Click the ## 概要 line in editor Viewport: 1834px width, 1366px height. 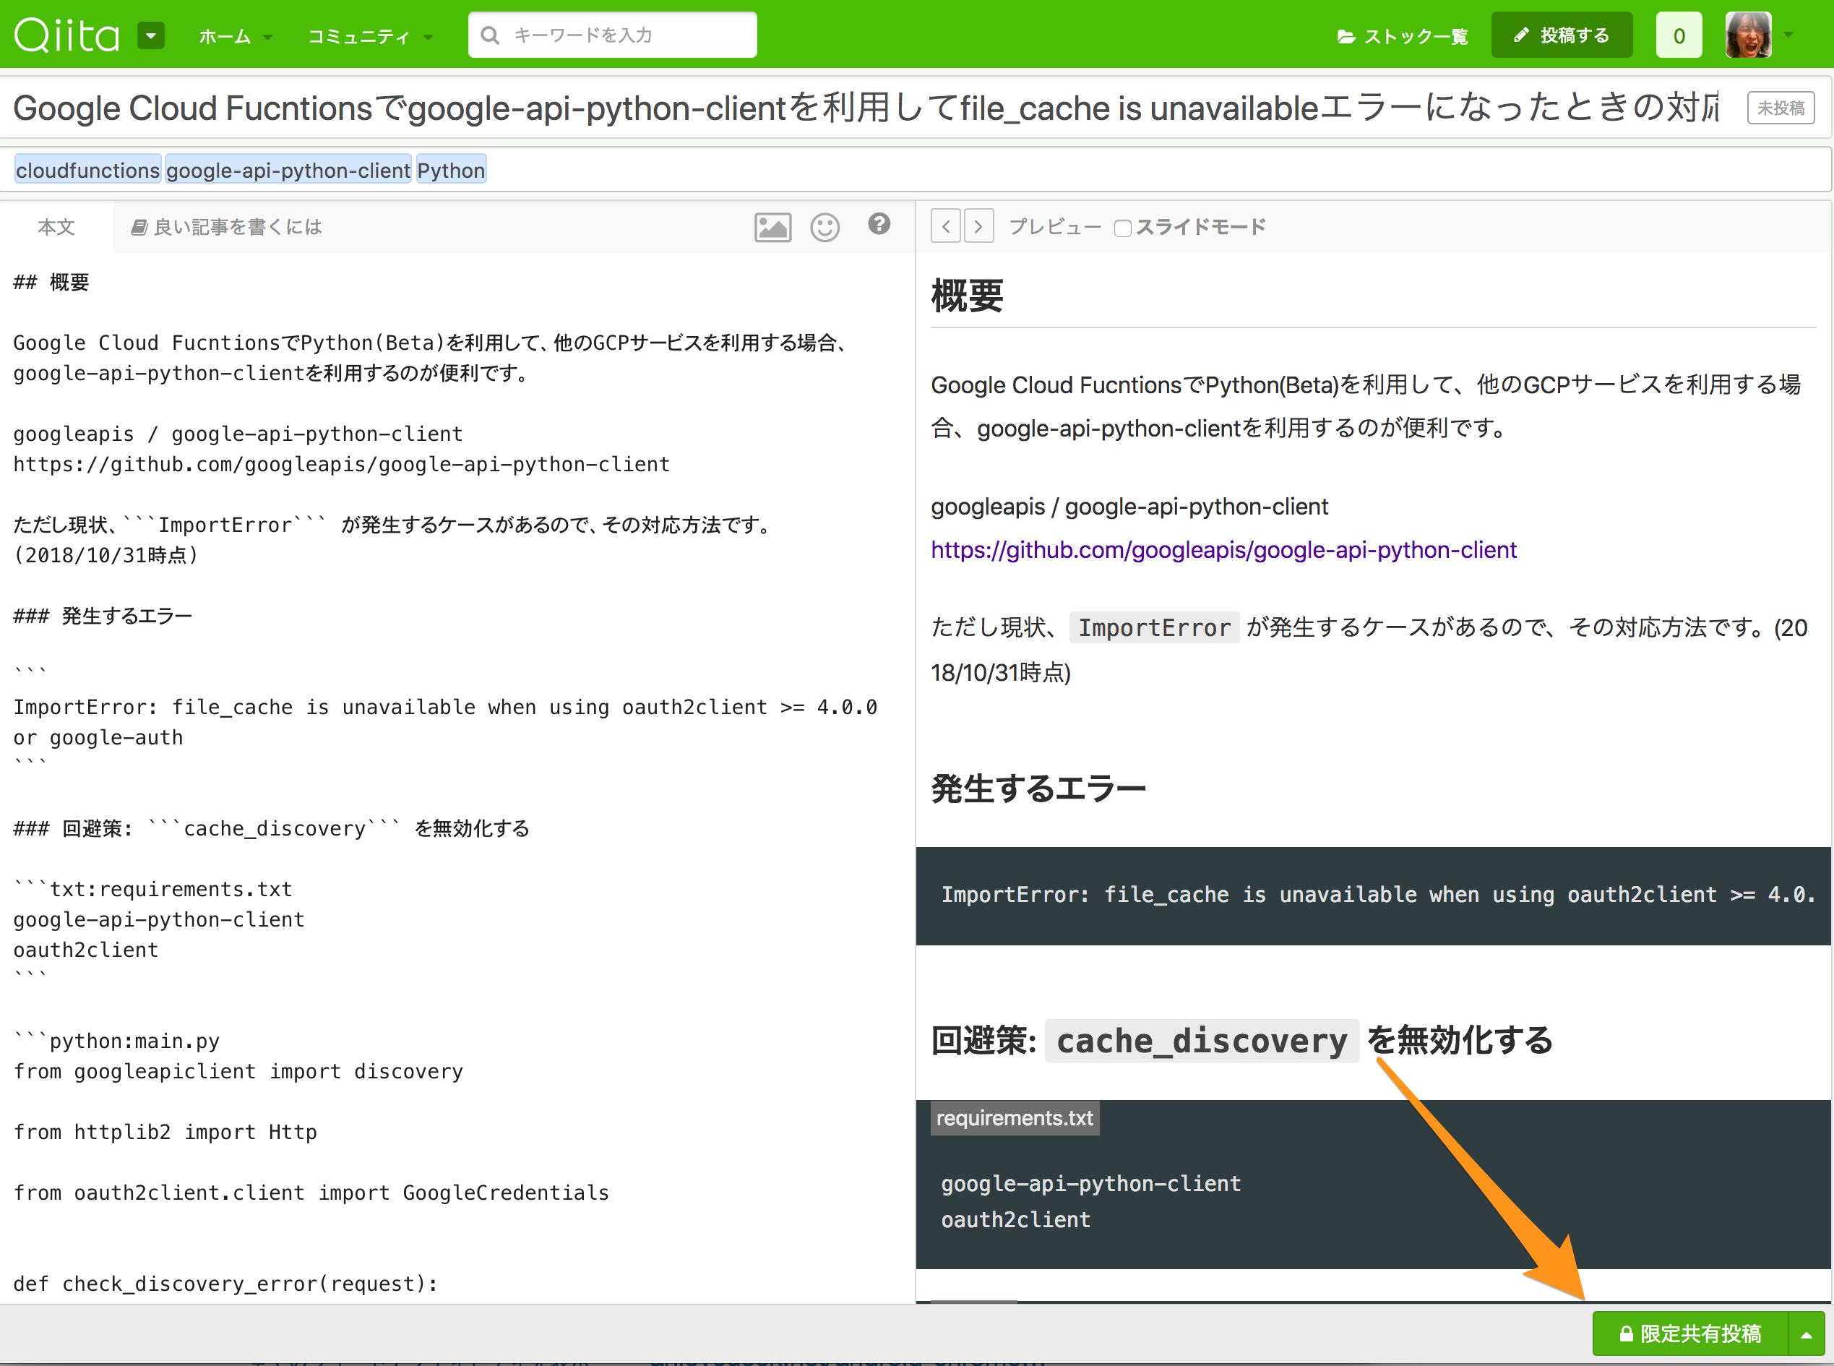[x=51, y=282]
